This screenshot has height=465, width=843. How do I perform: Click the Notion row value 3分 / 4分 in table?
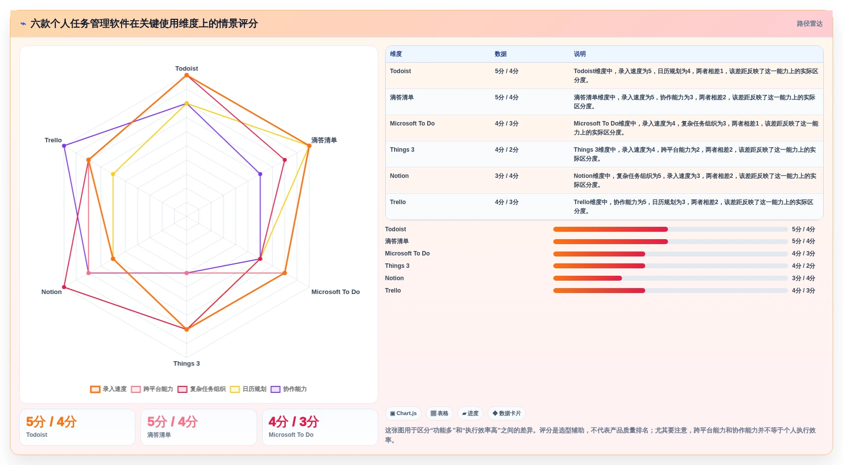pos(507,176)
